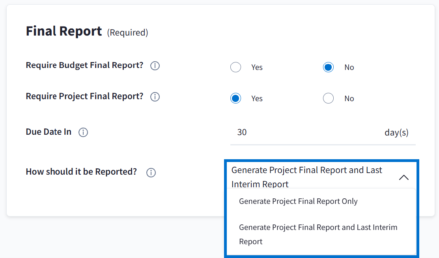Click the Require Budget Final Report label
439x258 pixels.
click(x=84, y=65)
